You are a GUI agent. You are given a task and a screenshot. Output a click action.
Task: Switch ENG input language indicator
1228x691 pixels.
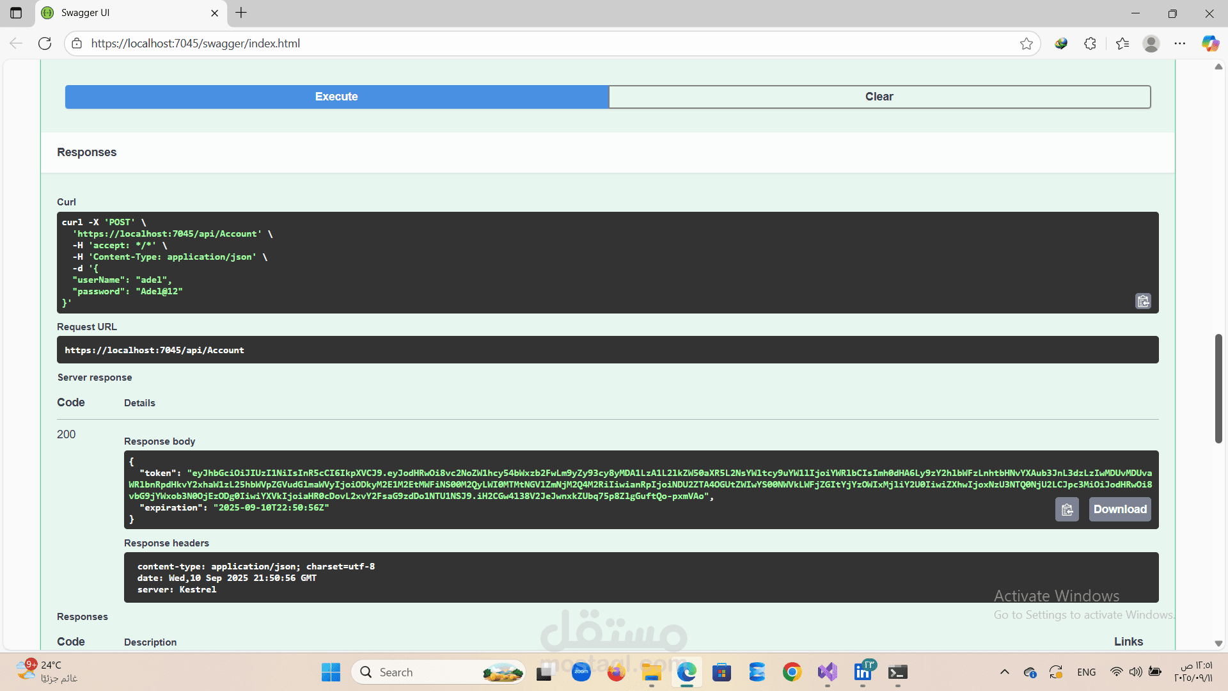tap(1086, 672)
